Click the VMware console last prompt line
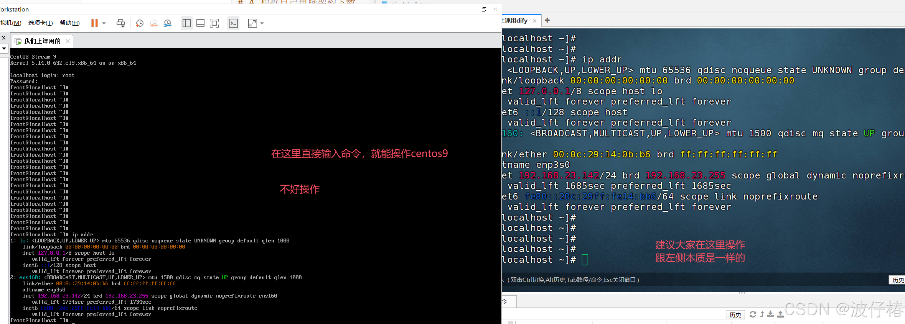This screenshot has width=905, height=324. point(43,321)
